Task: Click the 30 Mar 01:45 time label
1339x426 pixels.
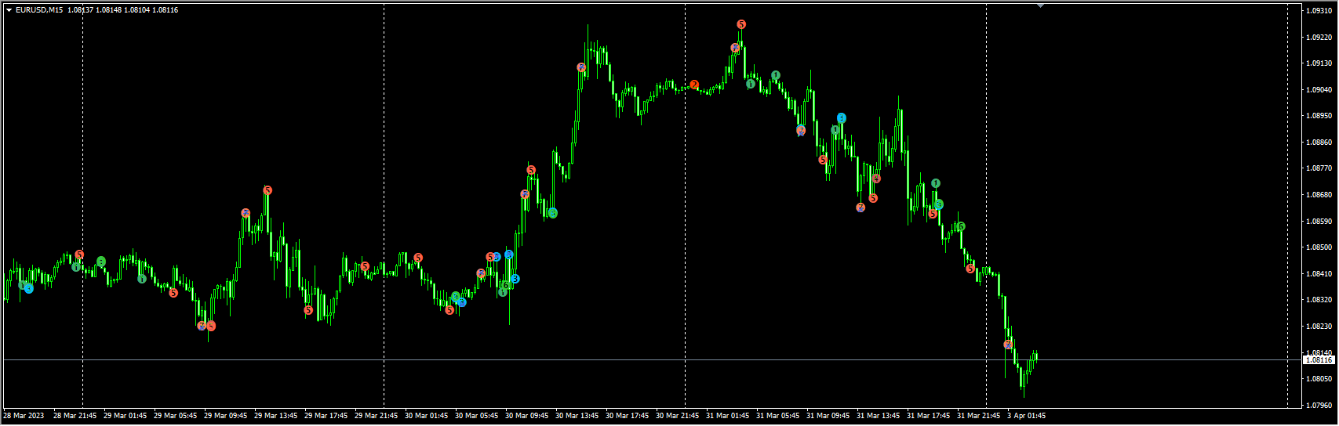Action: pyautogui.click(x=427, y=416)
